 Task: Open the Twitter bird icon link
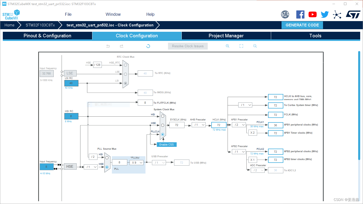[x=325, y=14]
